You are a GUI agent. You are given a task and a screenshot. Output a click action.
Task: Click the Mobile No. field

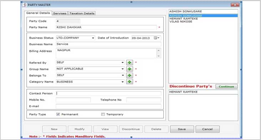pos(73,100)
